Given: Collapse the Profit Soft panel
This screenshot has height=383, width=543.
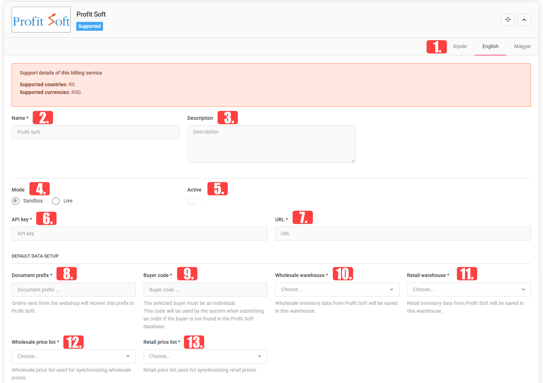Looking at the screenshot, I should pyautogui.click(x=524, y=20).
